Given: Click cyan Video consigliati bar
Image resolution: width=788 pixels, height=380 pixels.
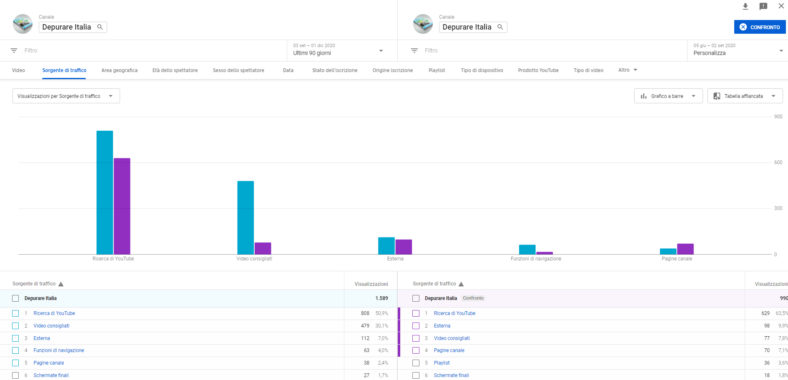Looking at the screenshot, I should coord(246,217).
